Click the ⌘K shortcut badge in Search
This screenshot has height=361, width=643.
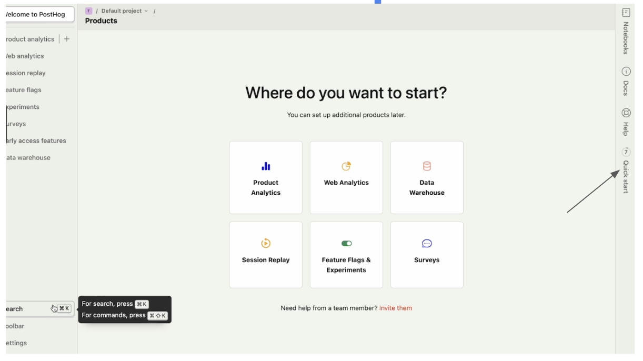[64, 308]
